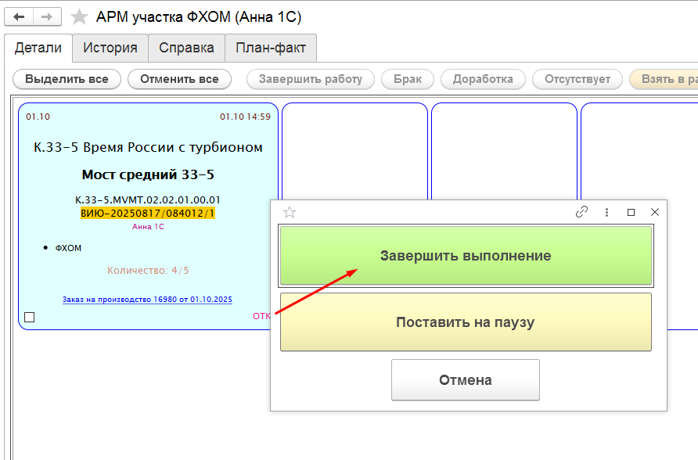Click the Отменить все button
Viewport: 698px width, 460px height.
point(179,79)
